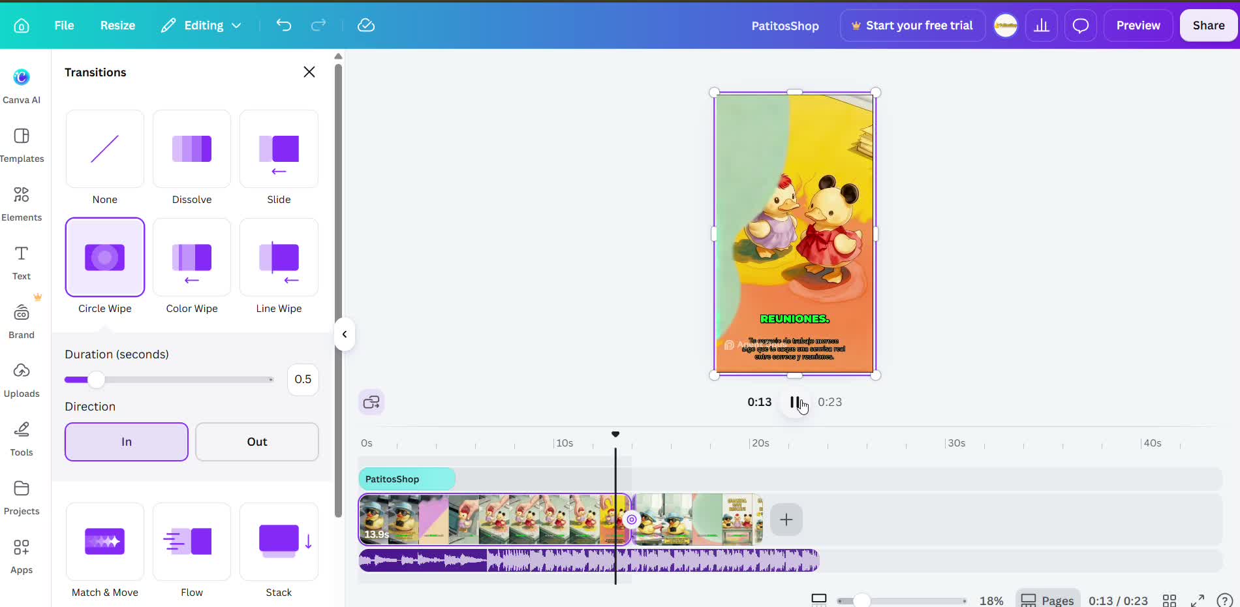1240x607 pixels.
Task: Open the Templates tab
Action: [22, 145]
